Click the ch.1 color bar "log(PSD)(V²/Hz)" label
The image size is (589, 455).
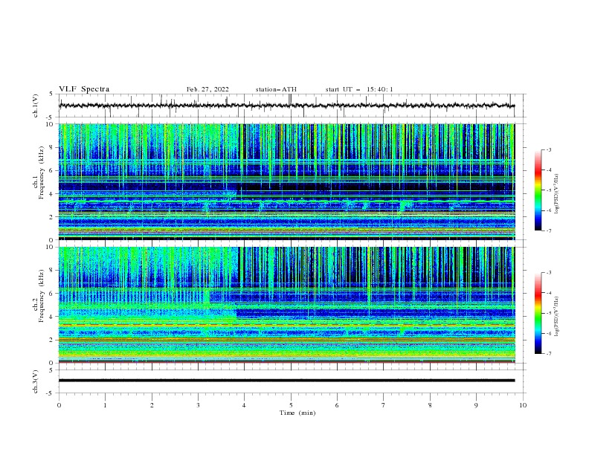(x=557, y=194)
